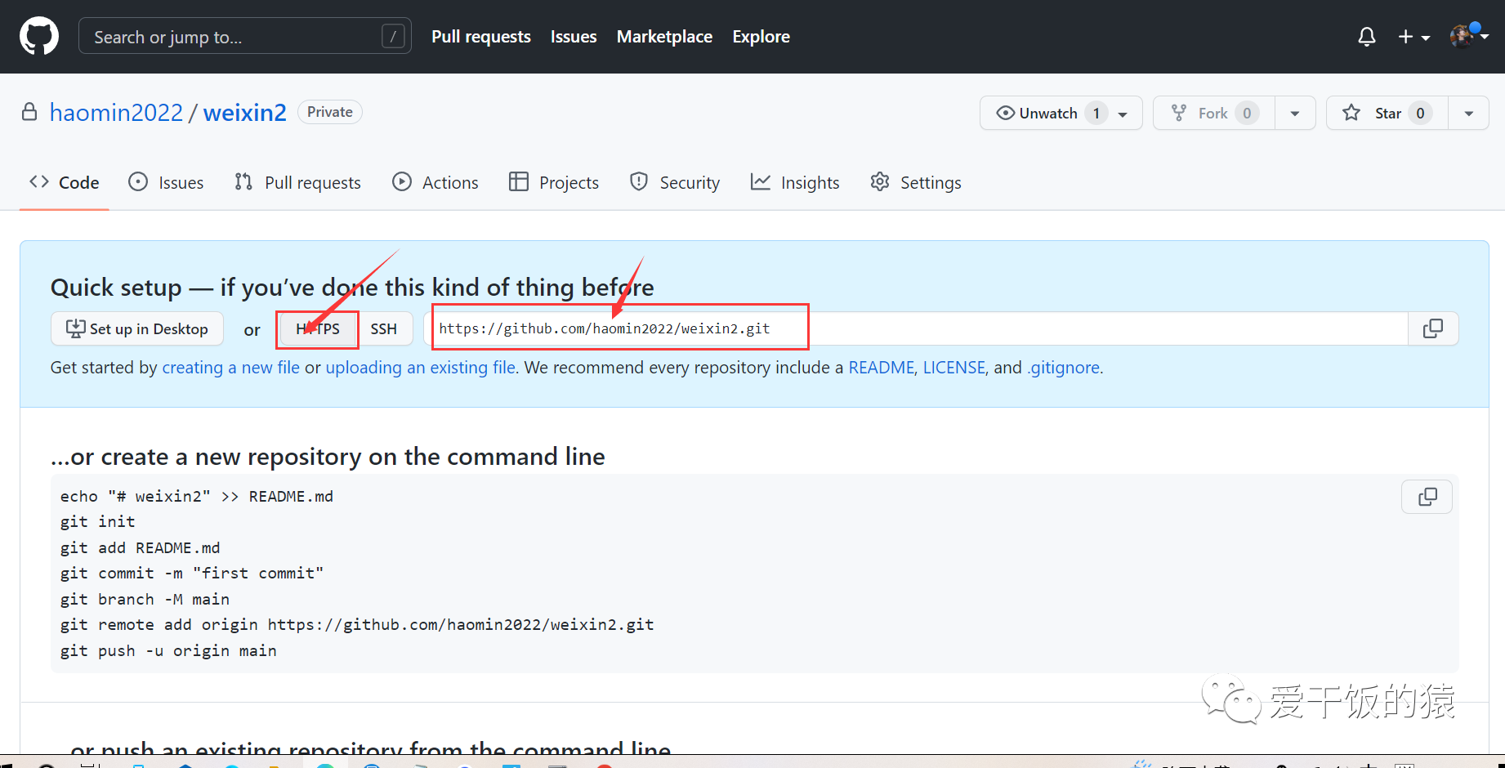Go to Marketplace
The height and width of the screenshot is (768, 1505).
coord(664,37)
